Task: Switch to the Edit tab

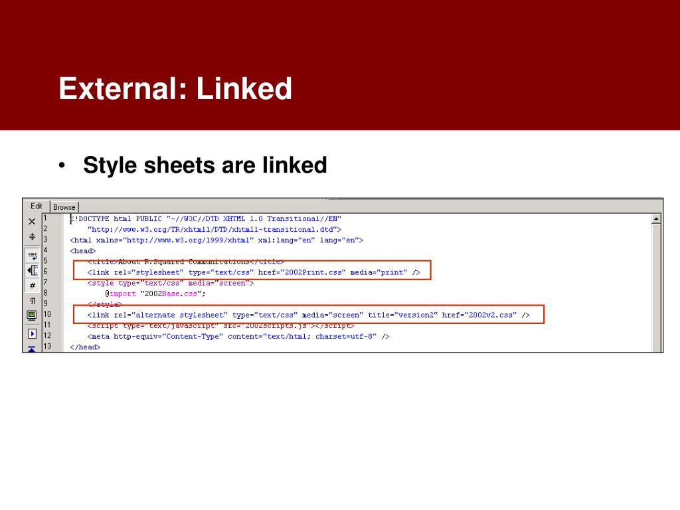Action: click(37, 206)
